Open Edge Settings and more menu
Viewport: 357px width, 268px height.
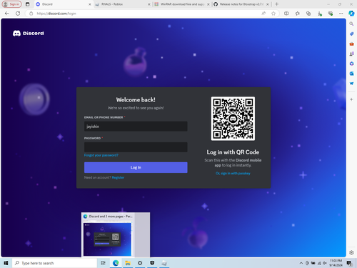341,14
